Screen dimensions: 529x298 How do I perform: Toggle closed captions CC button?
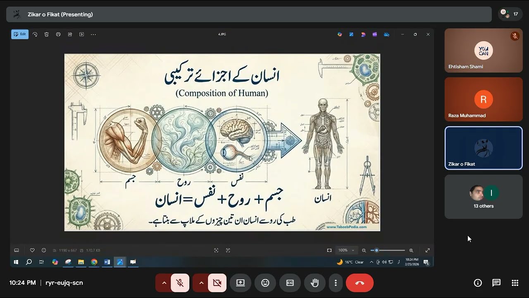(290, 283)
